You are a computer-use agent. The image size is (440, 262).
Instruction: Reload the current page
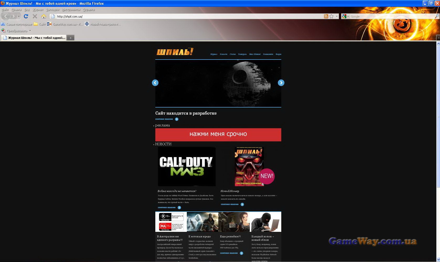[26, 16]
